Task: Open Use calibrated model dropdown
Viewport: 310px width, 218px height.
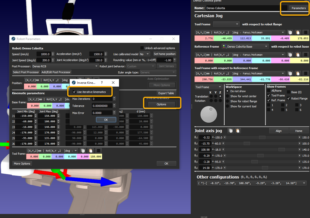Action: pyautogui.click(x=145, y=54)
